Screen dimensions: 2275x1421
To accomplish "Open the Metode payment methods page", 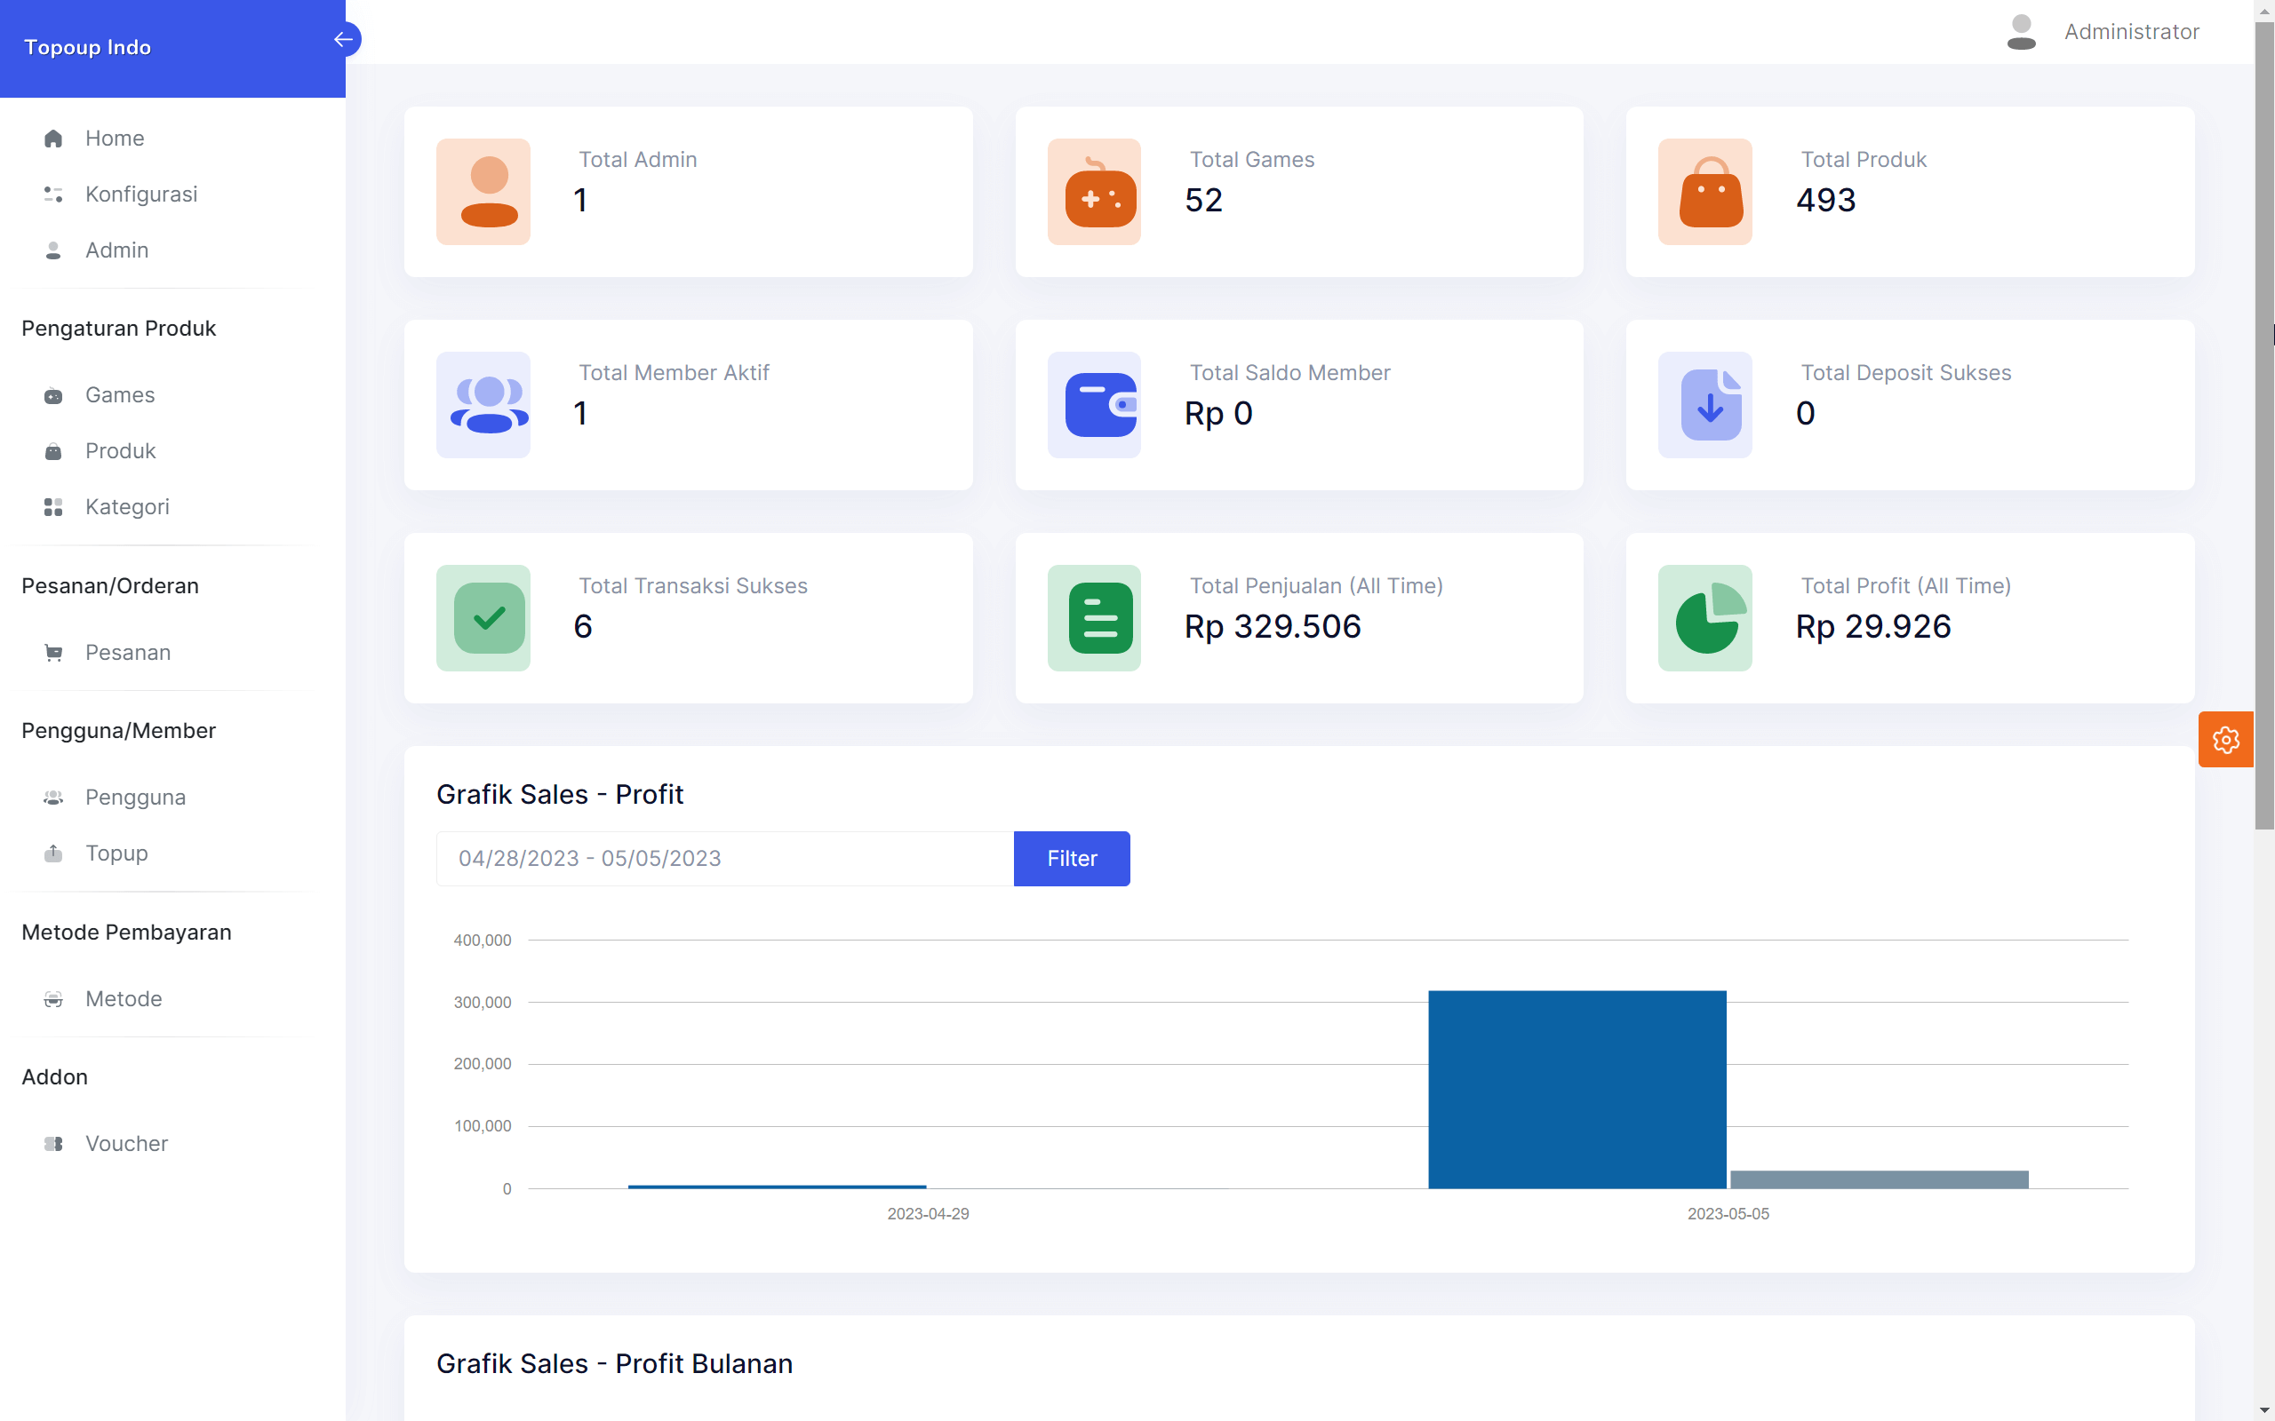I will coord(52,999).
